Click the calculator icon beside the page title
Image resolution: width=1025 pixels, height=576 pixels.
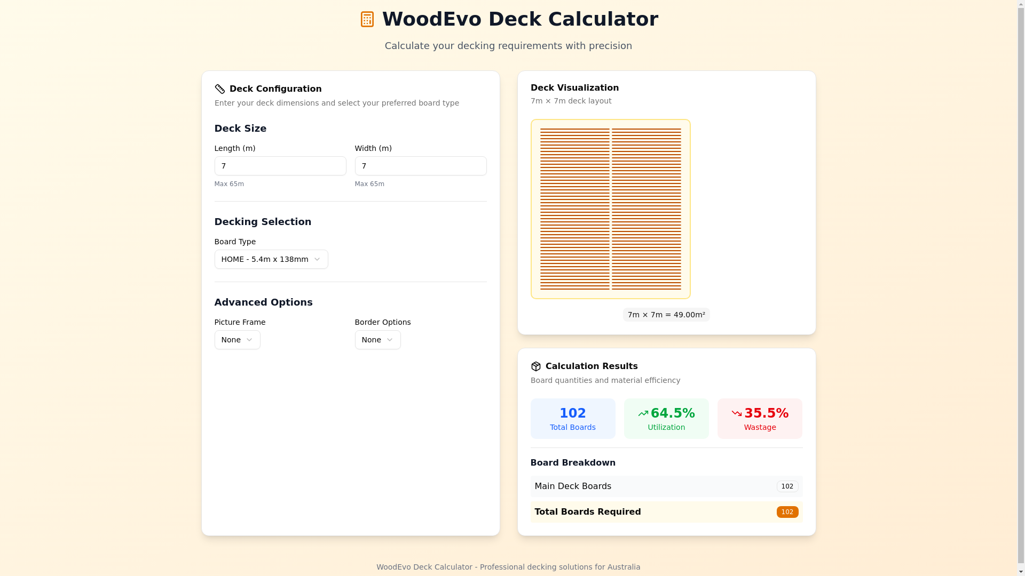pyautogui.click(x=367, y=19)
